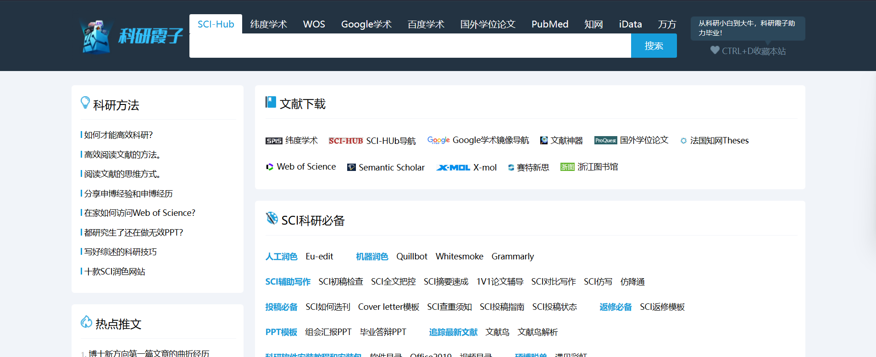Click the 追踪最新文献 category label
This screenshot has width=876, height=357.
pos(453,332)
